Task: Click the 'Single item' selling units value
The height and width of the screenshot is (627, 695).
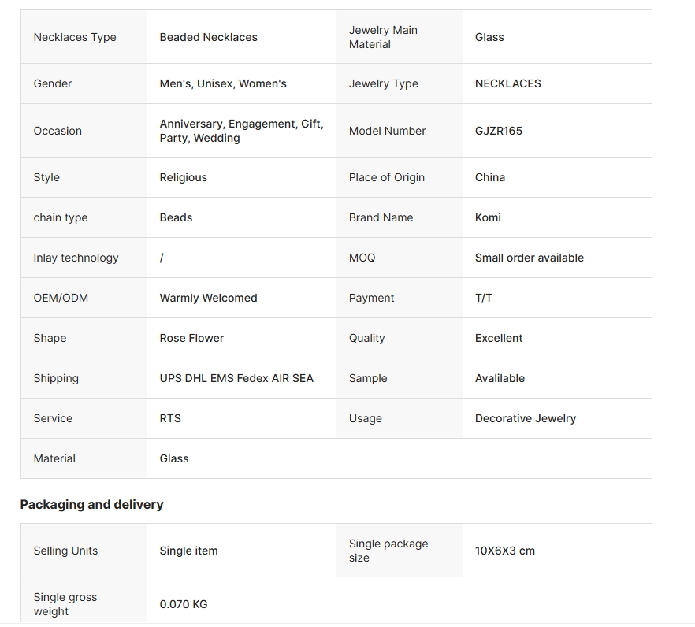Action: click(188, 551)
